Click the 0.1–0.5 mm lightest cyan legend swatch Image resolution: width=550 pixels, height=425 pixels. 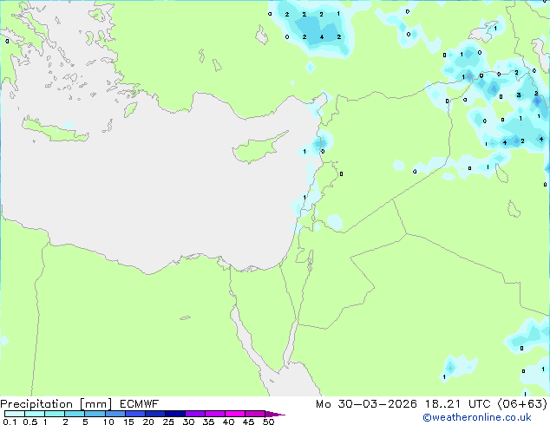click(15, 414)
